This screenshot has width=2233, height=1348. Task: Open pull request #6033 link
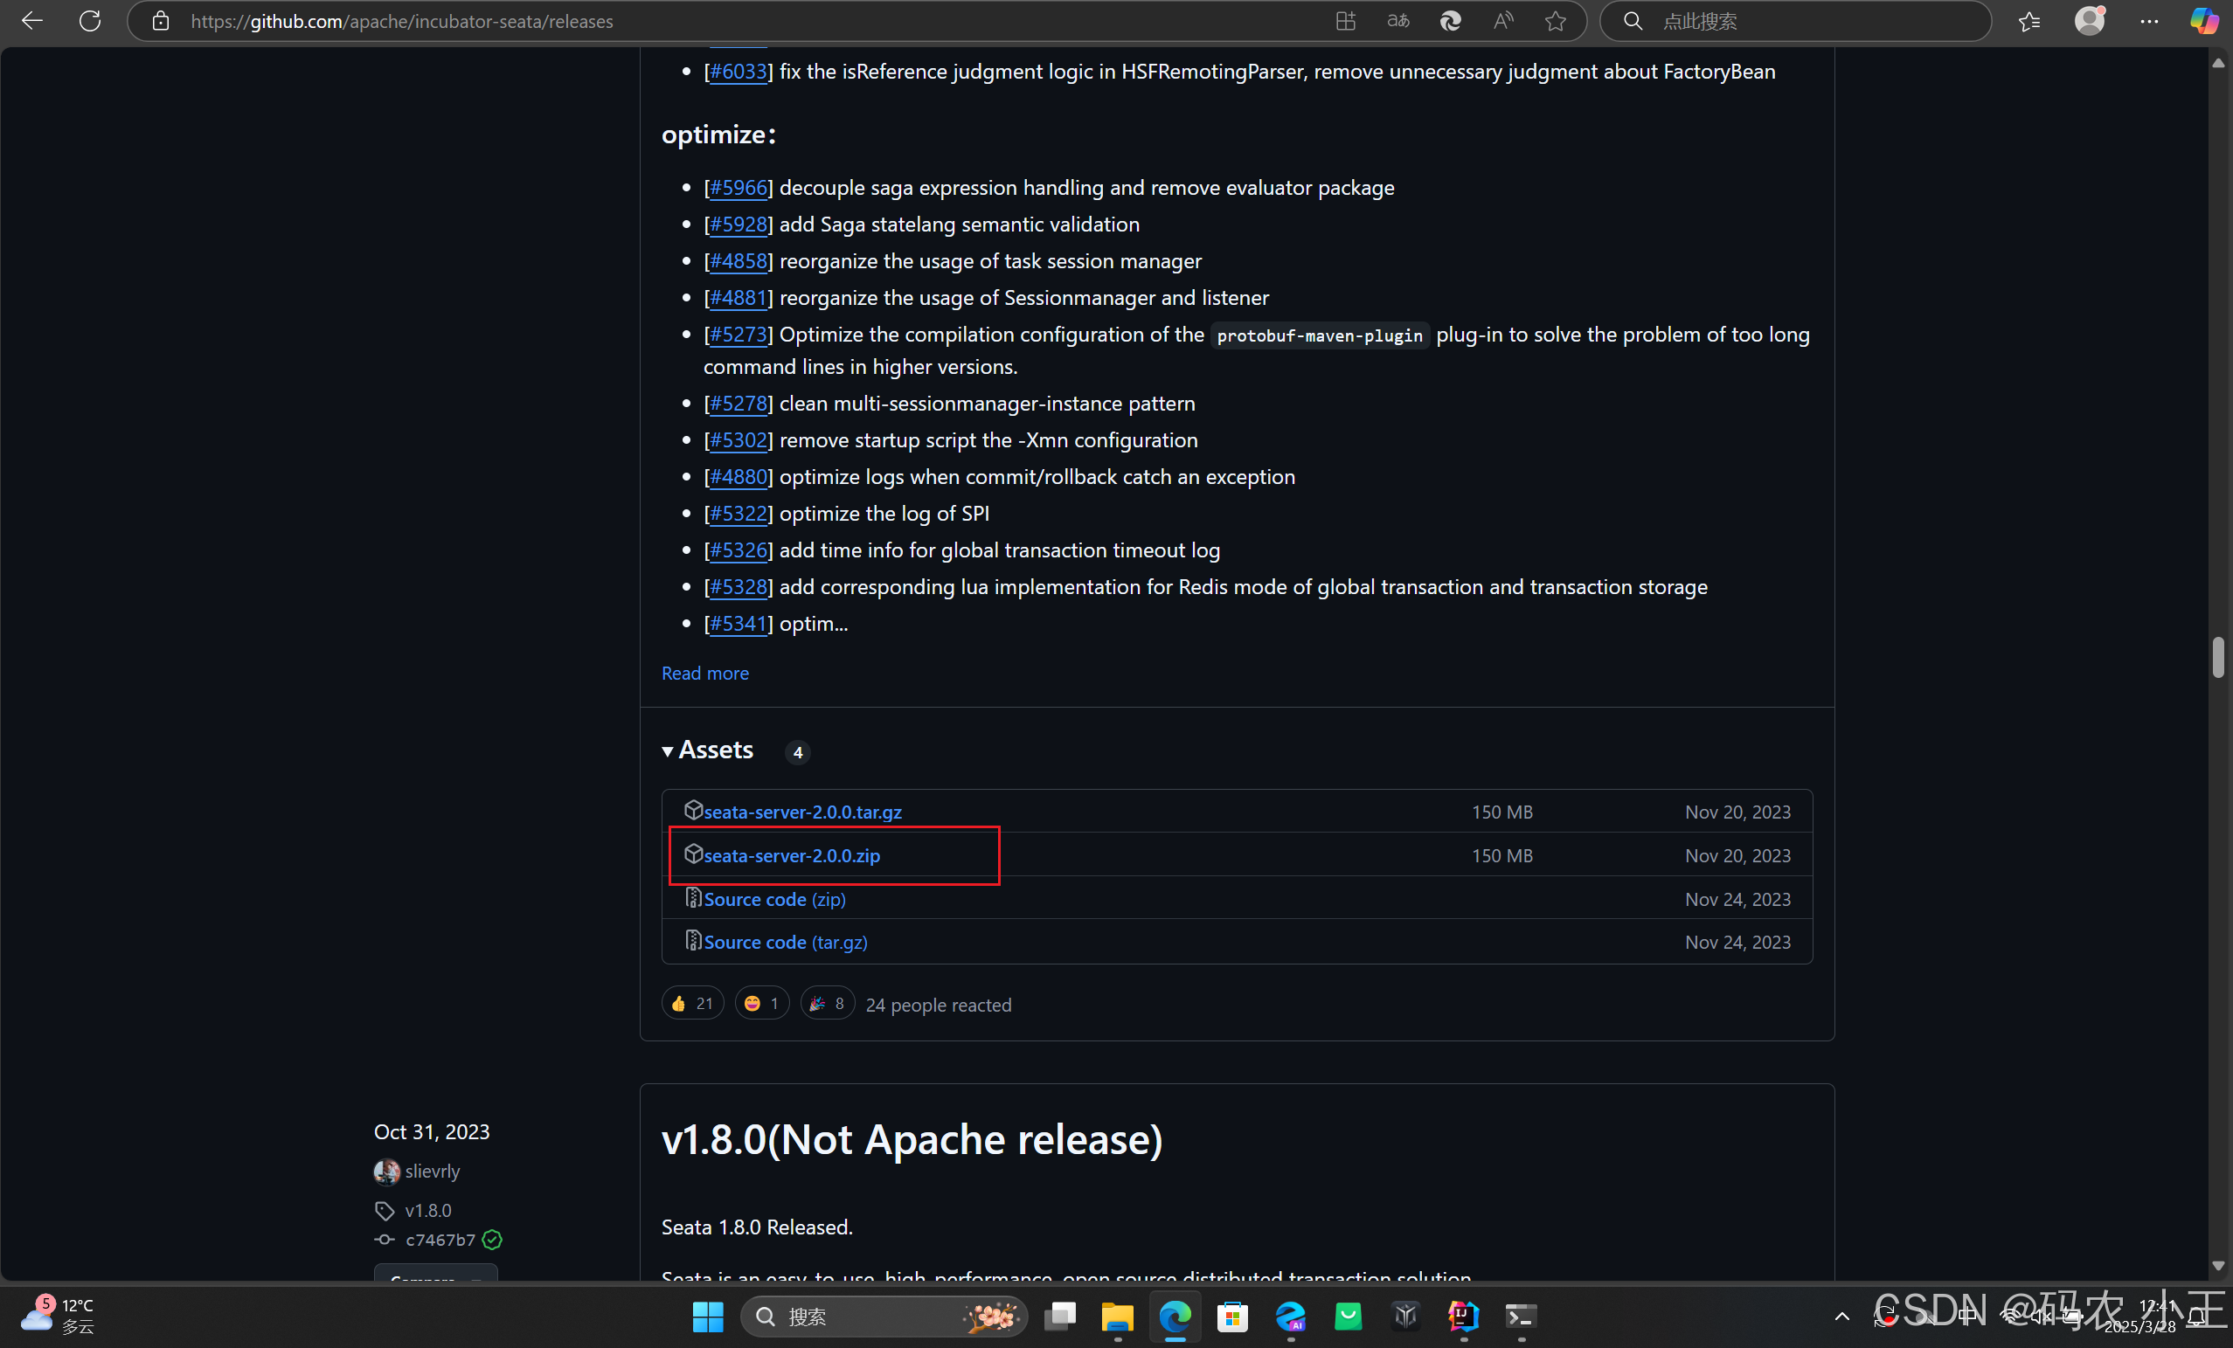point(738,72)
